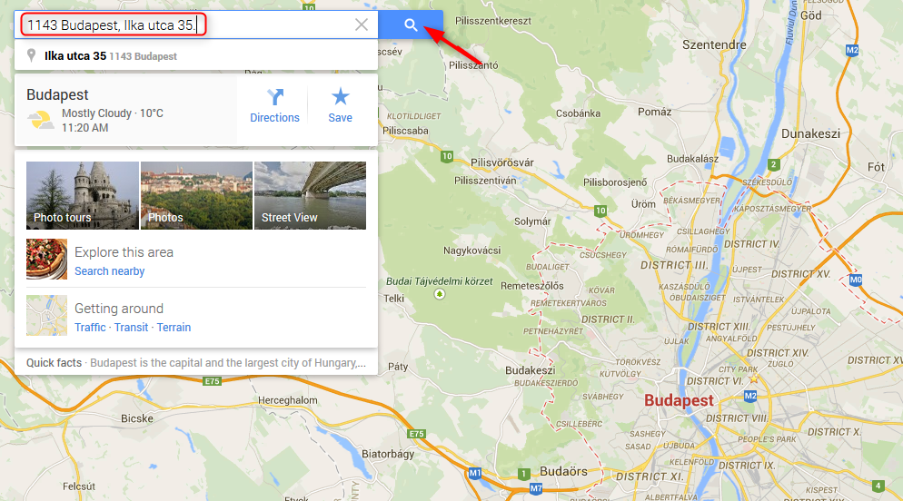Click the Budapest city label on map
Viewport: 903px width, 501px height.
679,400
